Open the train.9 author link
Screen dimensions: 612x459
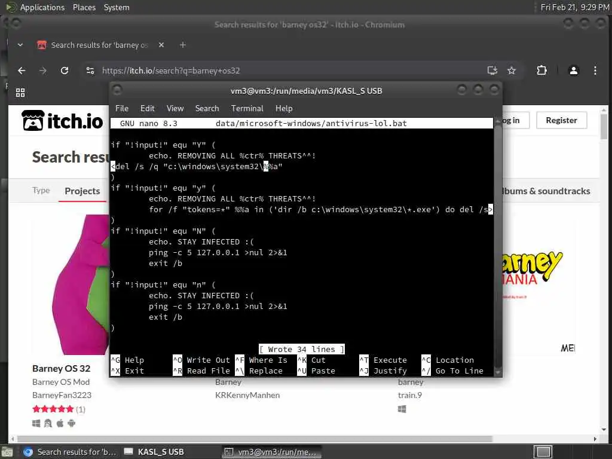[x=410, y=395]
